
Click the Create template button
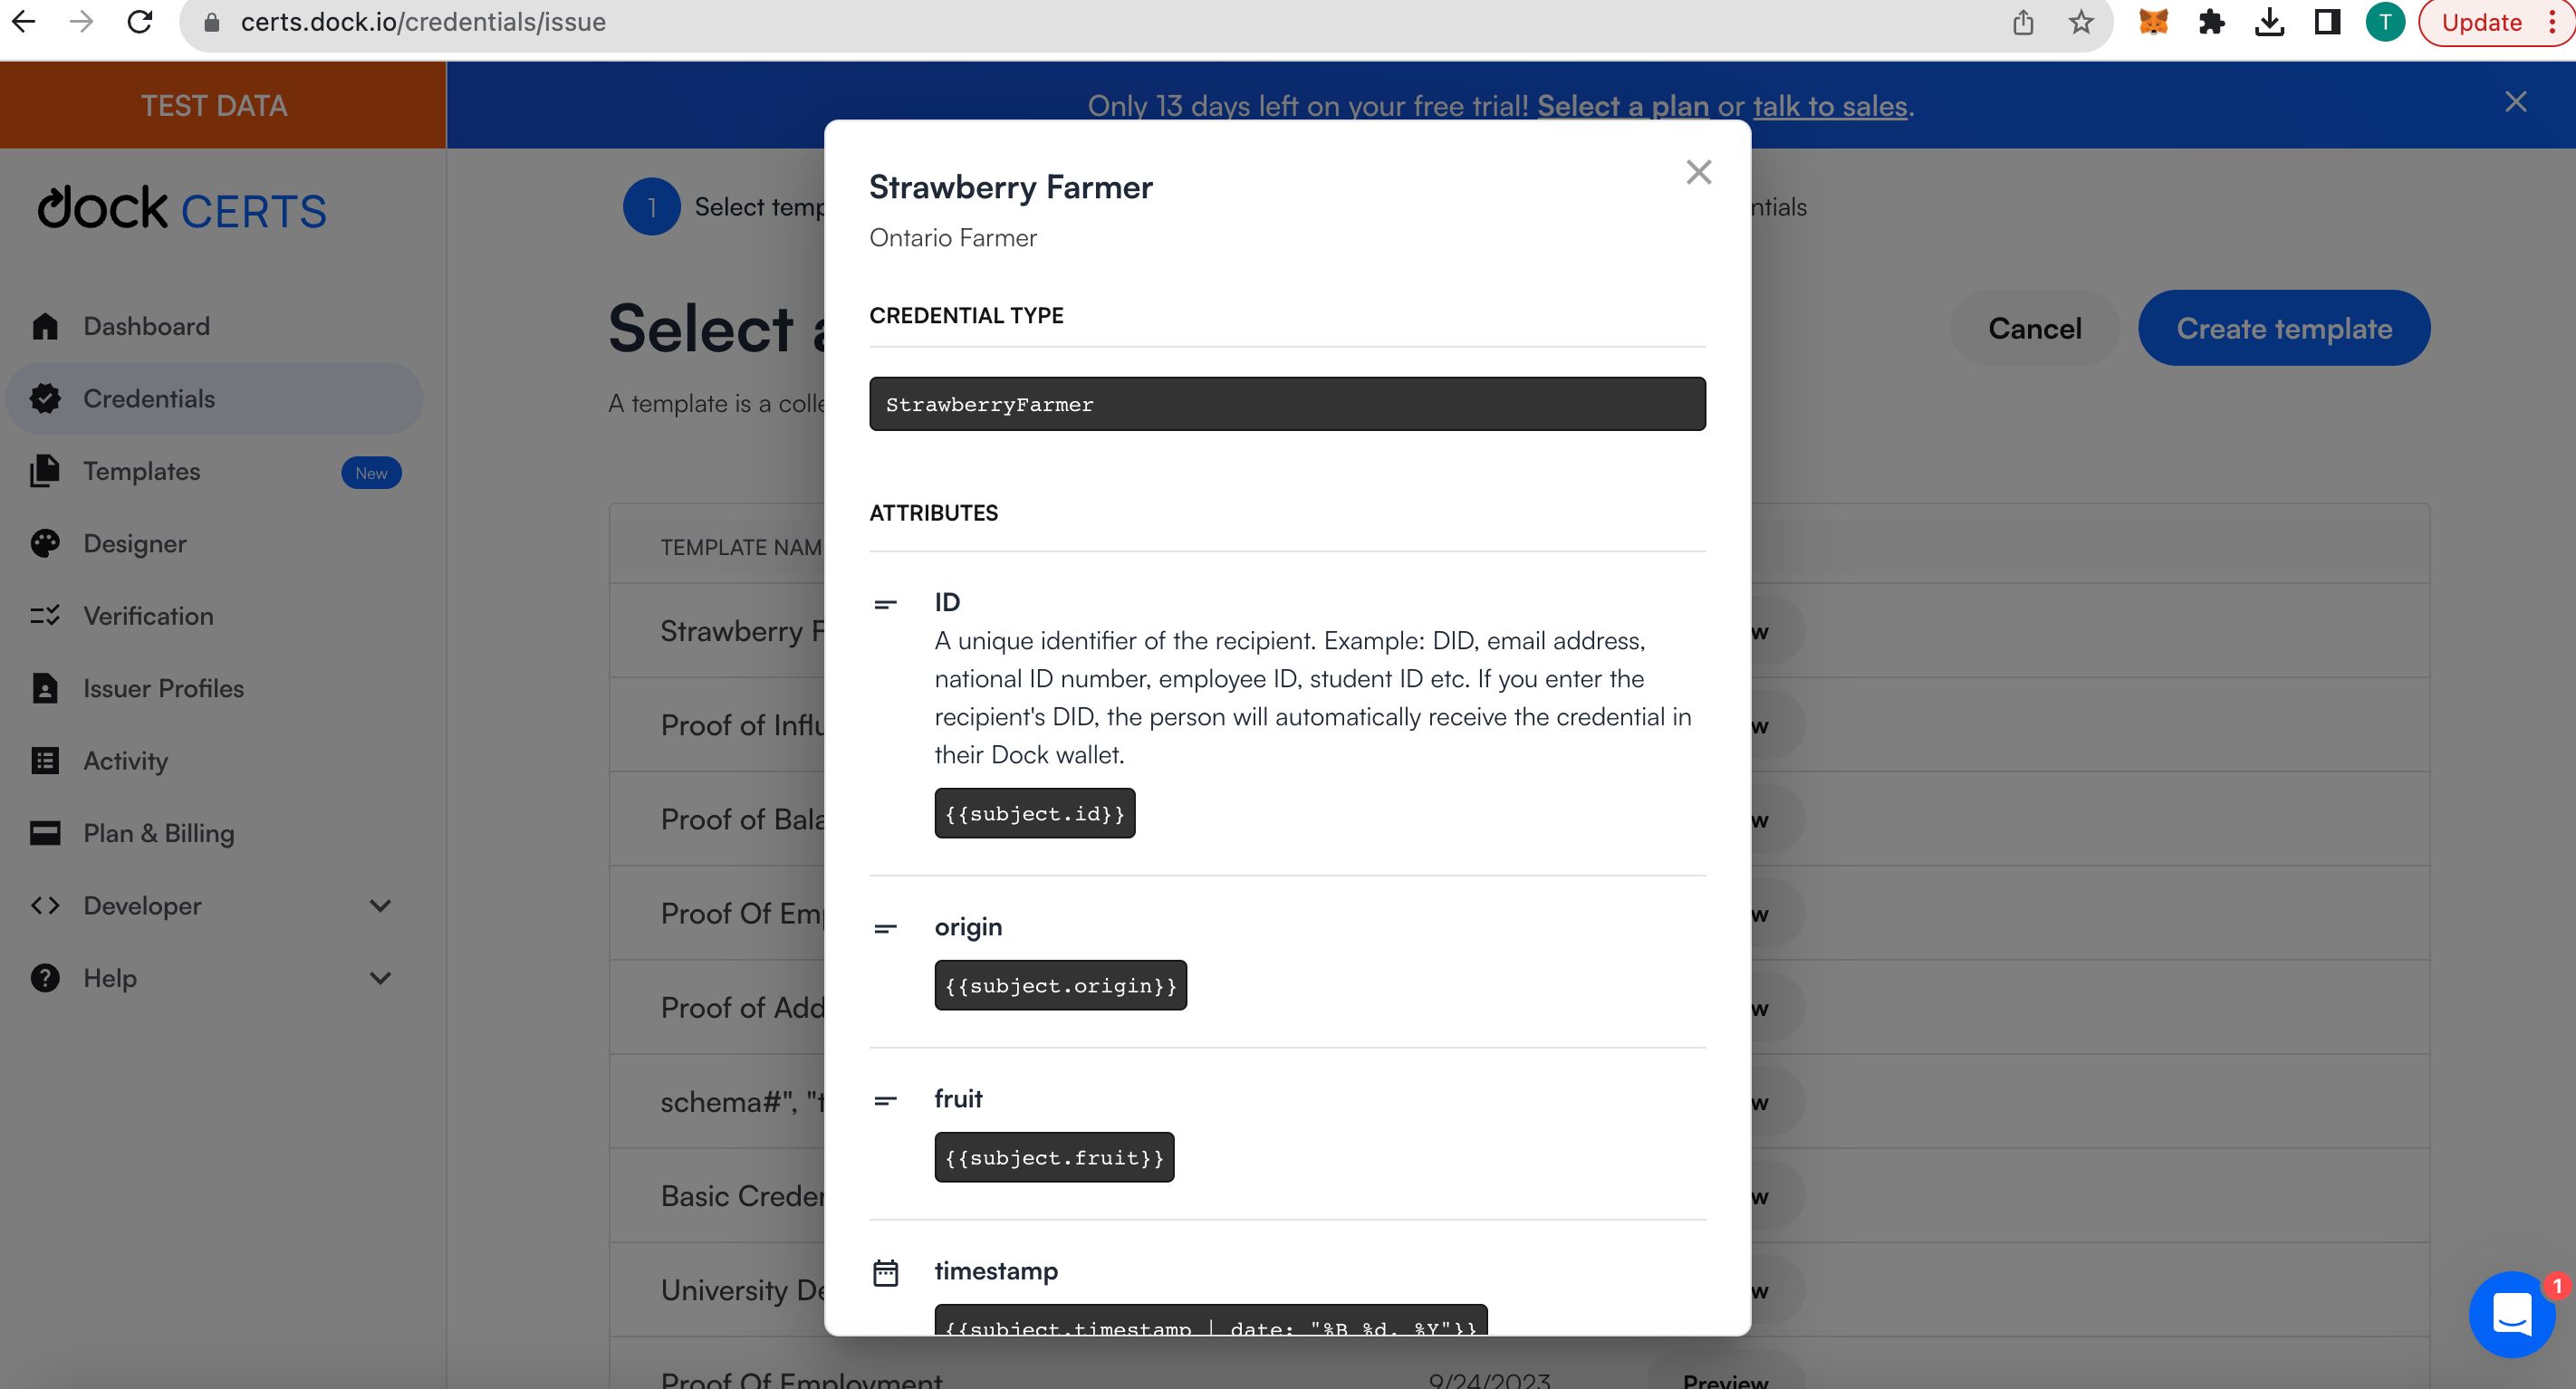click(x=2283, y=327)
